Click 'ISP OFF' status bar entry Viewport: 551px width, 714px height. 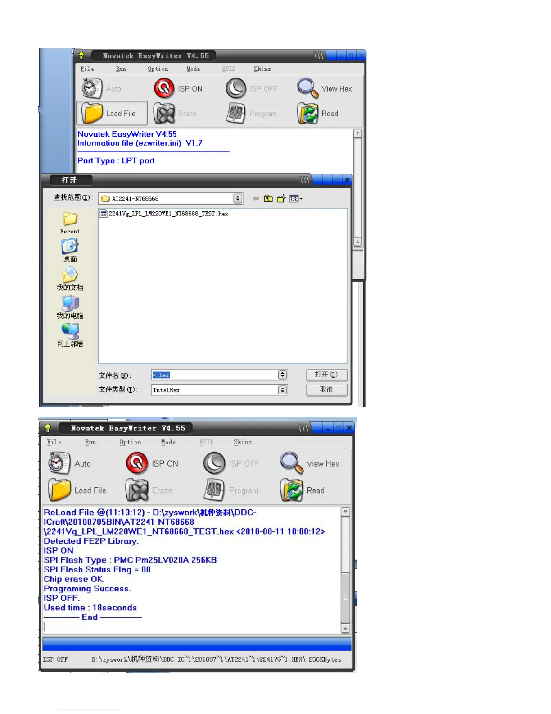click(55, 659)
